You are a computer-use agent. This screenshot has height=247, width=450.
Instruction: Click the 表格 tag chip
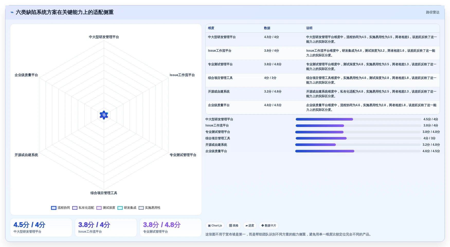coord(234,226)
